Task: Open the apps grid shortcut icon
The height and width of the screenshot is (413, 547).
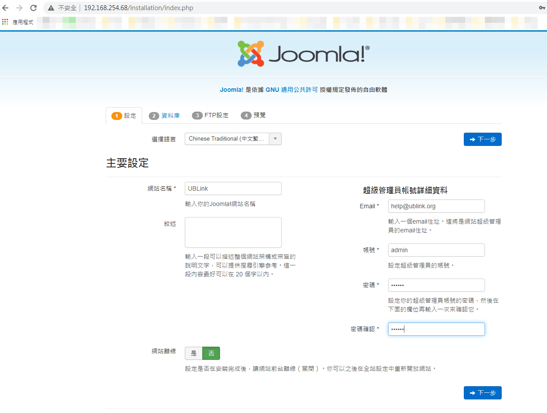Action: coord(5,22)
